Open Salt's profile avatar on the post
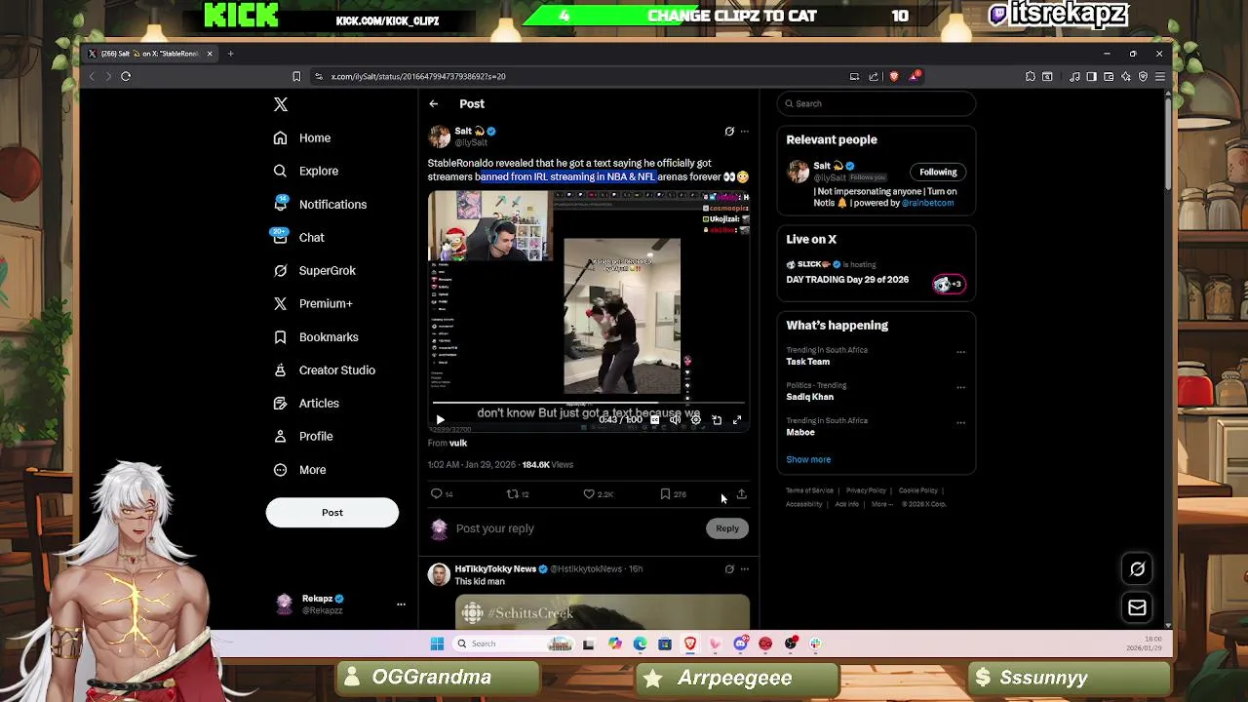1248x702 pixels. [x=440, y=136]
